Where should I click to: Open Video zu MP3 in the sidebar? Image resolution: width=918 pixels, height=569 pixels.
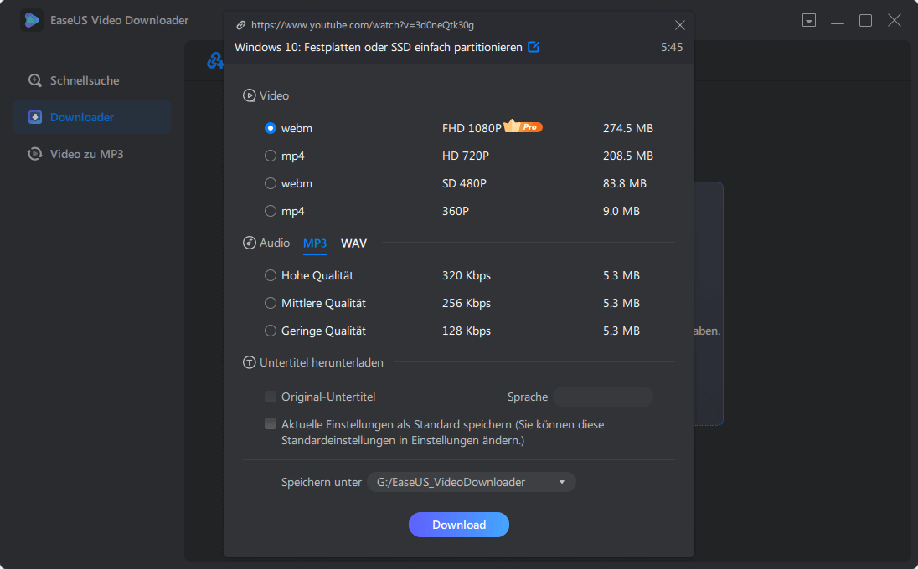click(x=92, y=155)
